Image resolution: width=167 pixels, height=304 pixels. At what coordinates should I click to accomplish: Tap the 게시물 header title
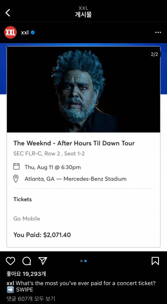click(83, 15)
